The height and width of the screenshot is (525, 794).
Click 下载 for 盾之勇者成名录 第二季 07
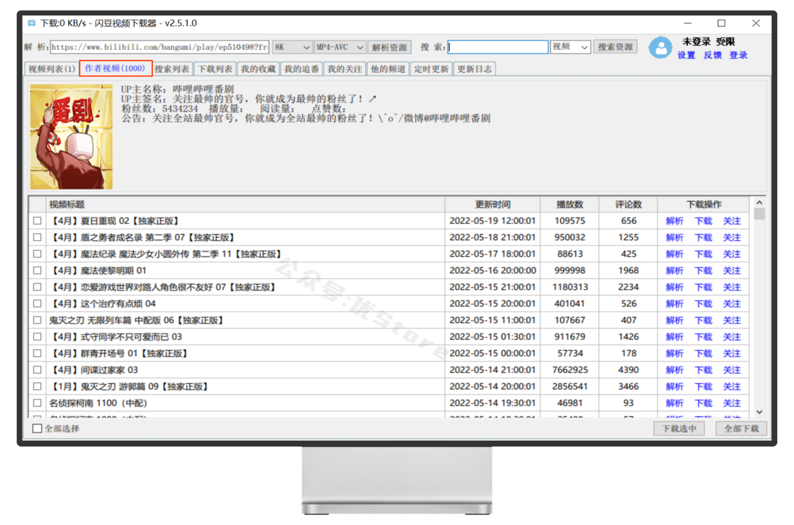tap(704, 237)
